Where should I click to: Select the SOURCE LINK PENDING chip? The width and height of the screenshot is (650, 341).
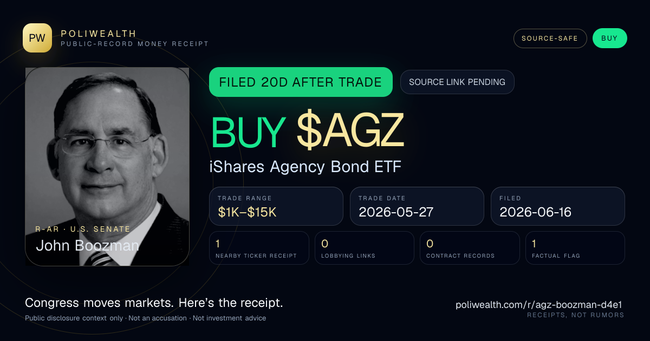coord(457,82)
